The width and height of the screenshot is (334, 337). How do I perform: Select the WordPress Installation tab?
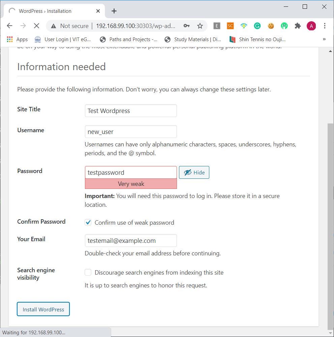54,11
